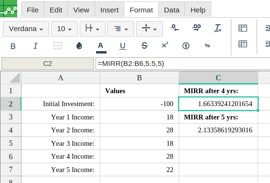The height and width of the screenshot is (183, 270).
Task: Click the superscript icon
Action: point(165,45)
